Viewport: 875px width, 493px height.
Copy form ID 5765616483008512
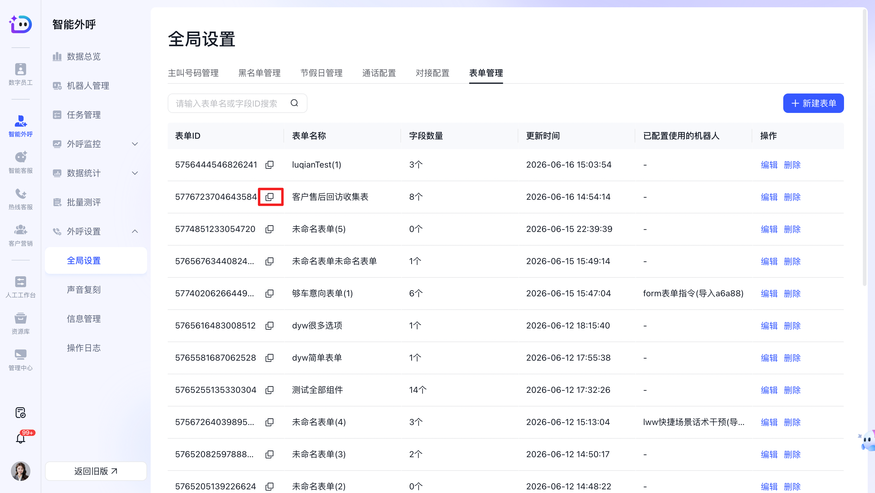tap(269, 325)
